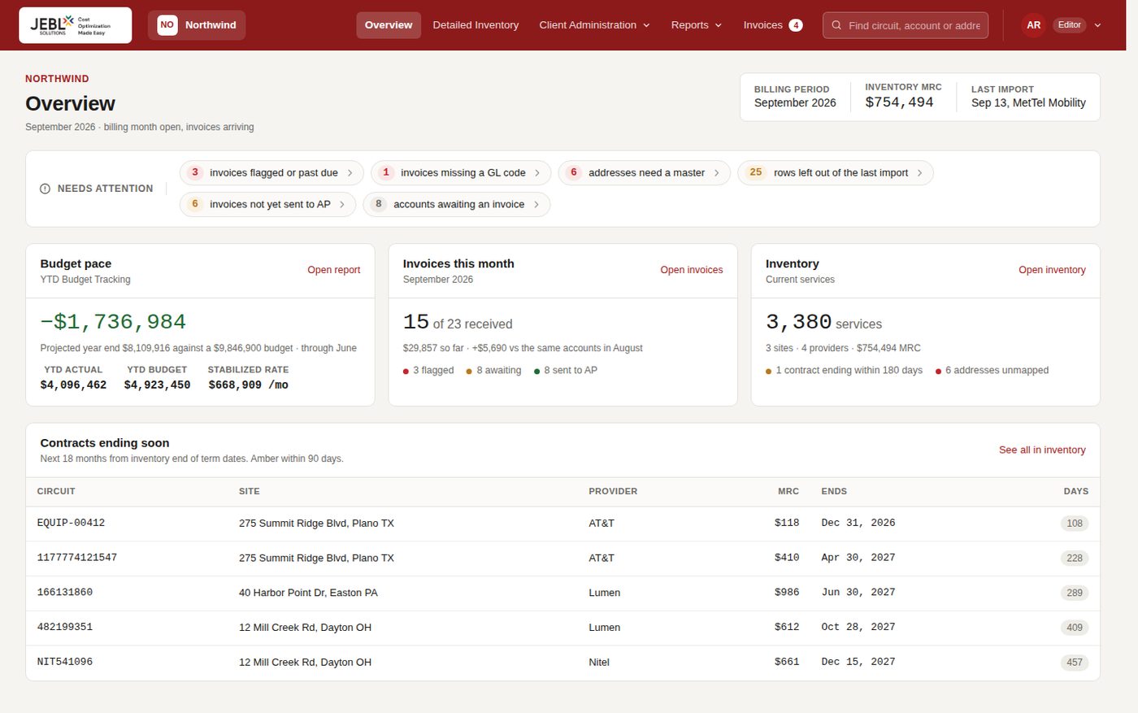The width and height of the screenshot is (1138, 713).
Task: Select the Overview tab
Action: tap(389, 25)
